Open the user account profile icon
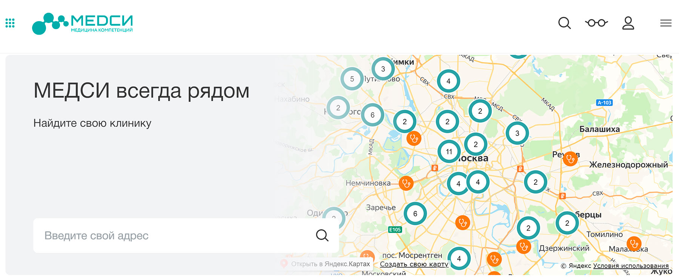Screen dimensions: 679x277 pos(628,23)
